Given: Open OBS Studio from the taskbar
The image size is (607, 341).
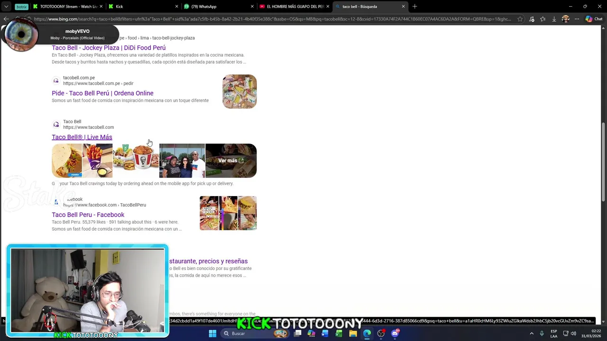Looking at the screenshot, I should [381, 333].
